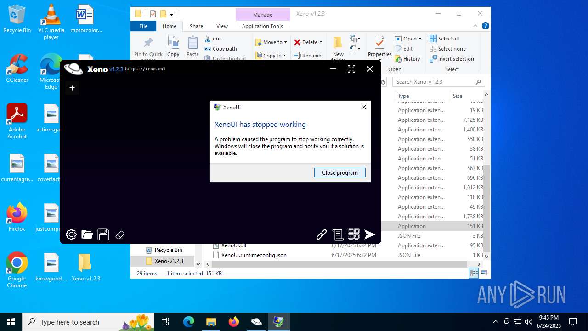Click Select none in the ribbon

coord(448,49)
